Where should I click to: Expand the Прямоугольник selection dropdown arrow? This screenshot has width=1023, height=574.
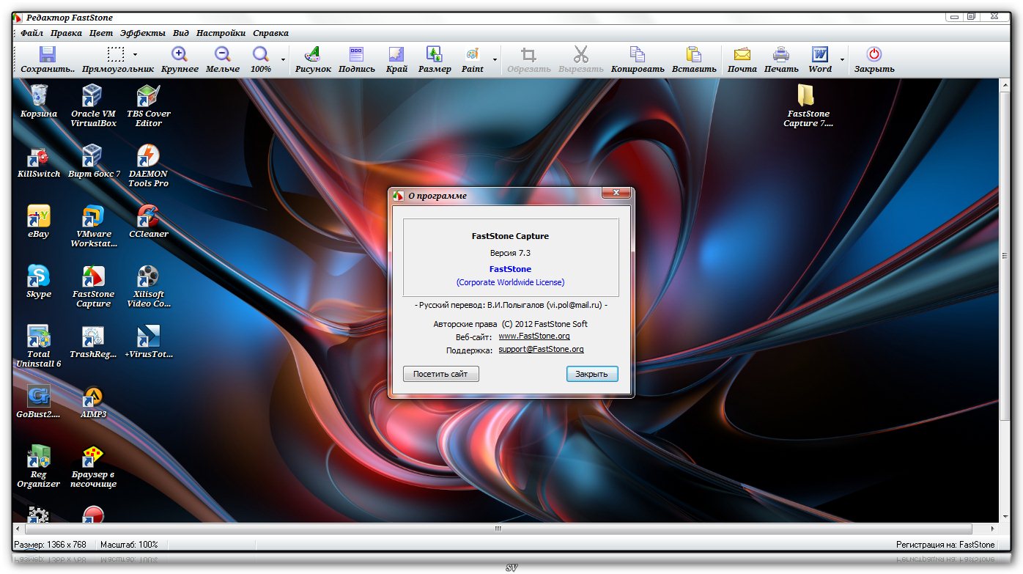[x=135, y=54]
